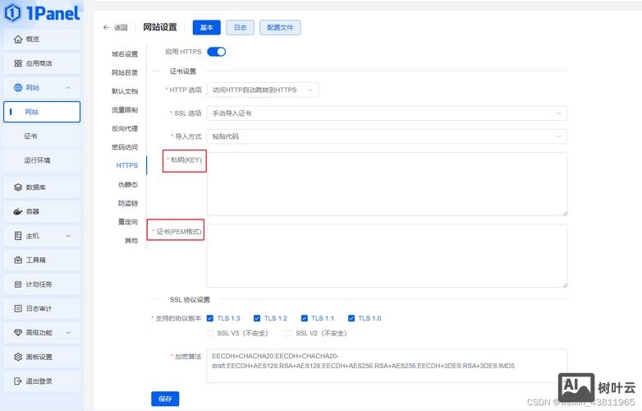Click the 1Panel logo icon
This screenshot has height=411, width=642.
tap(12, 12)
